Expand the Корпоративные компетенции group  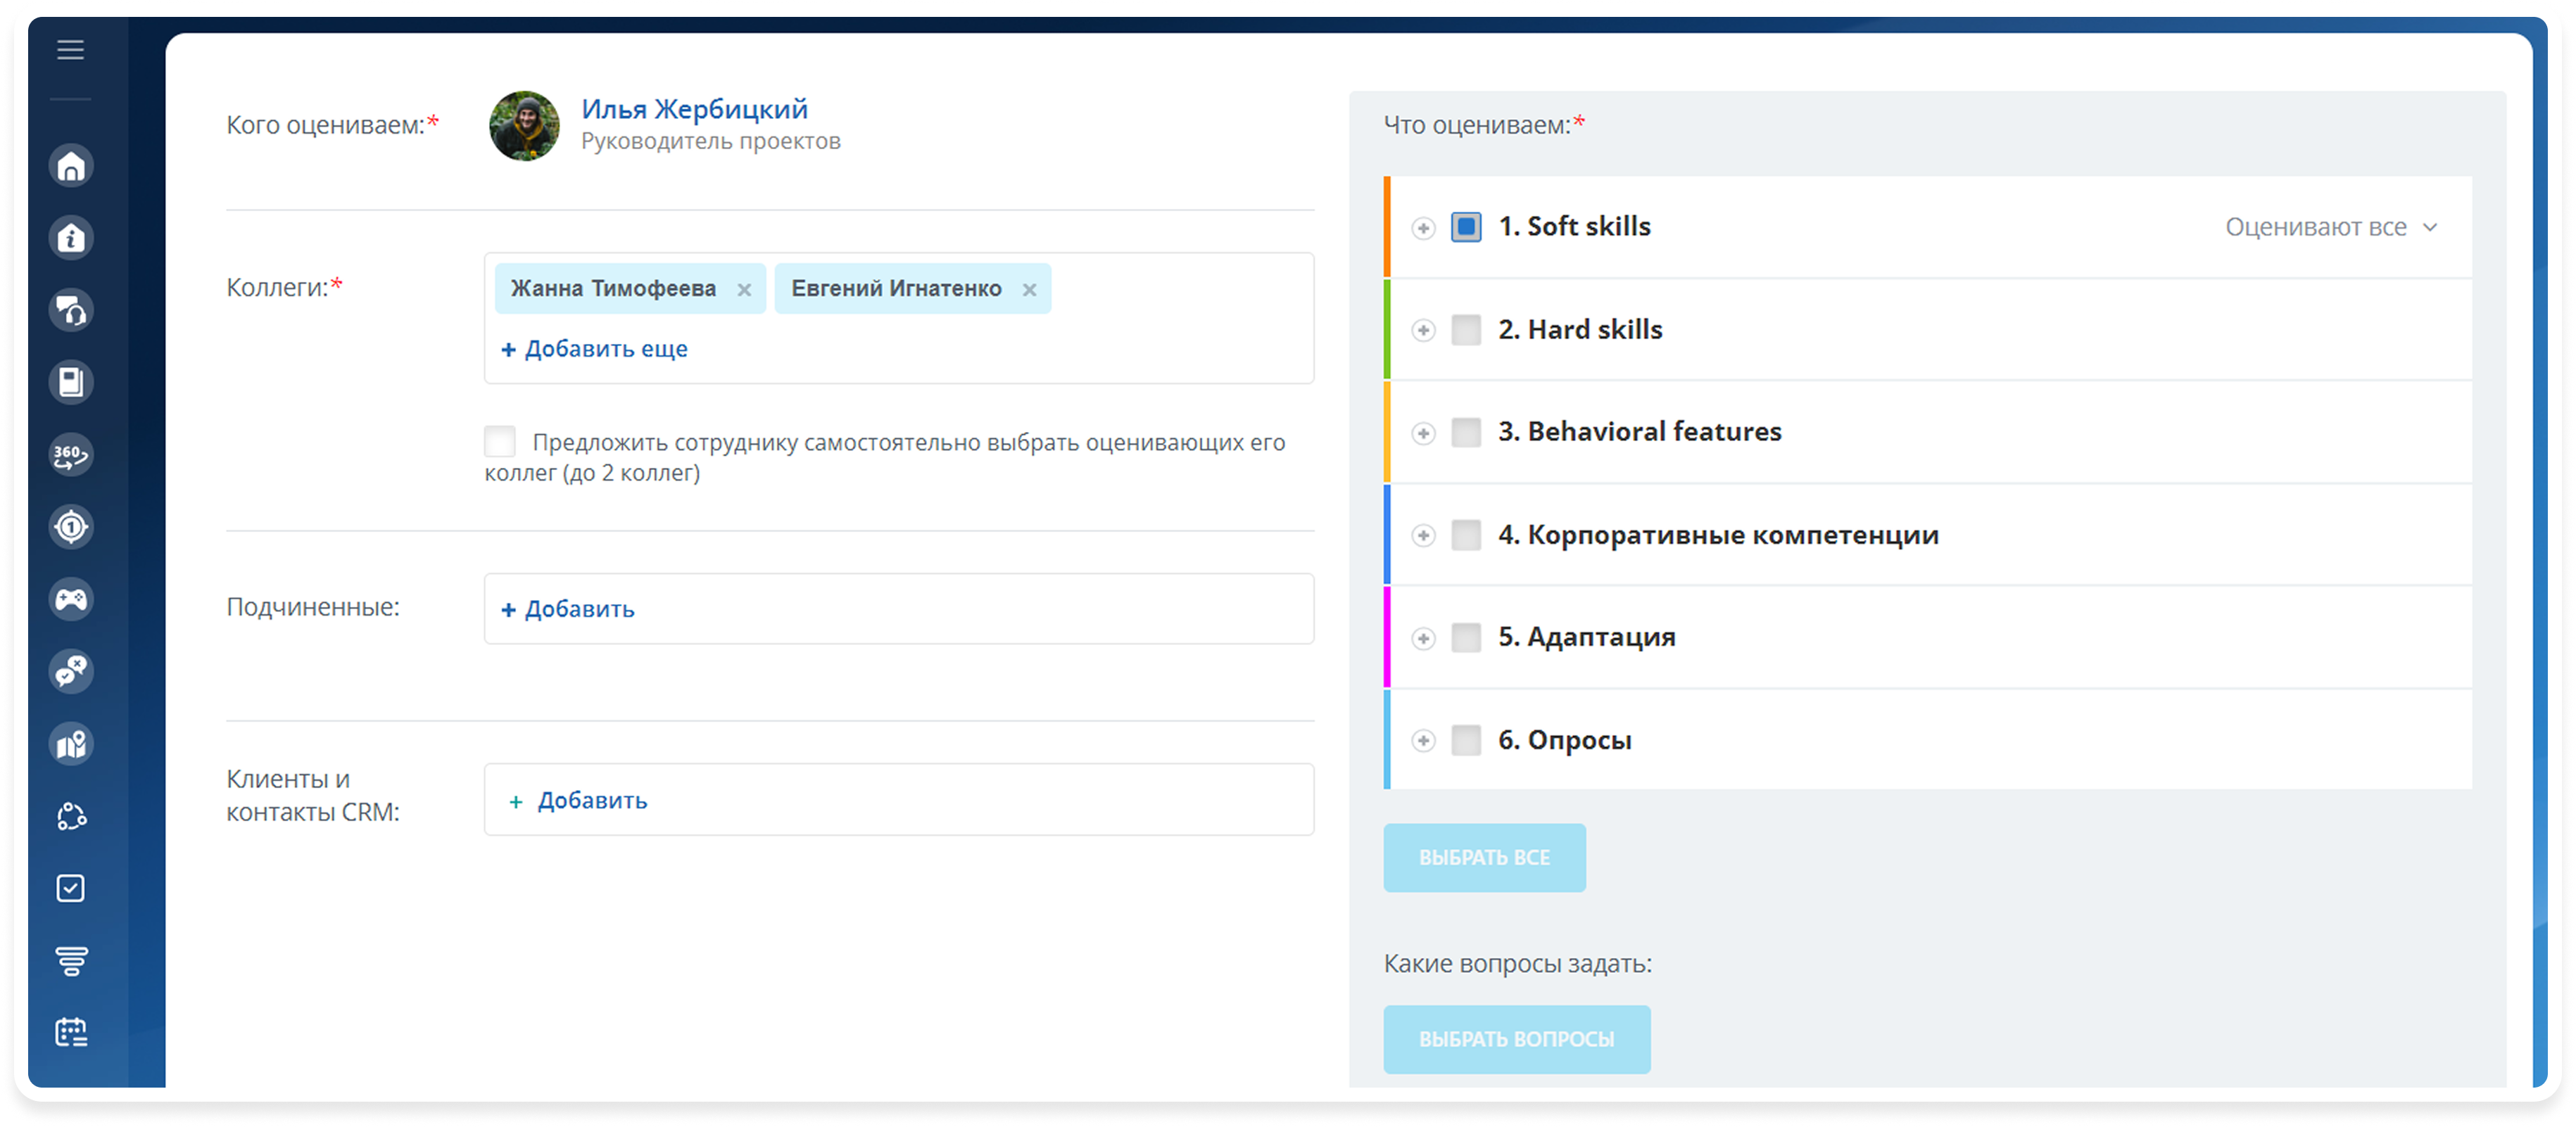click(1423, 535)
